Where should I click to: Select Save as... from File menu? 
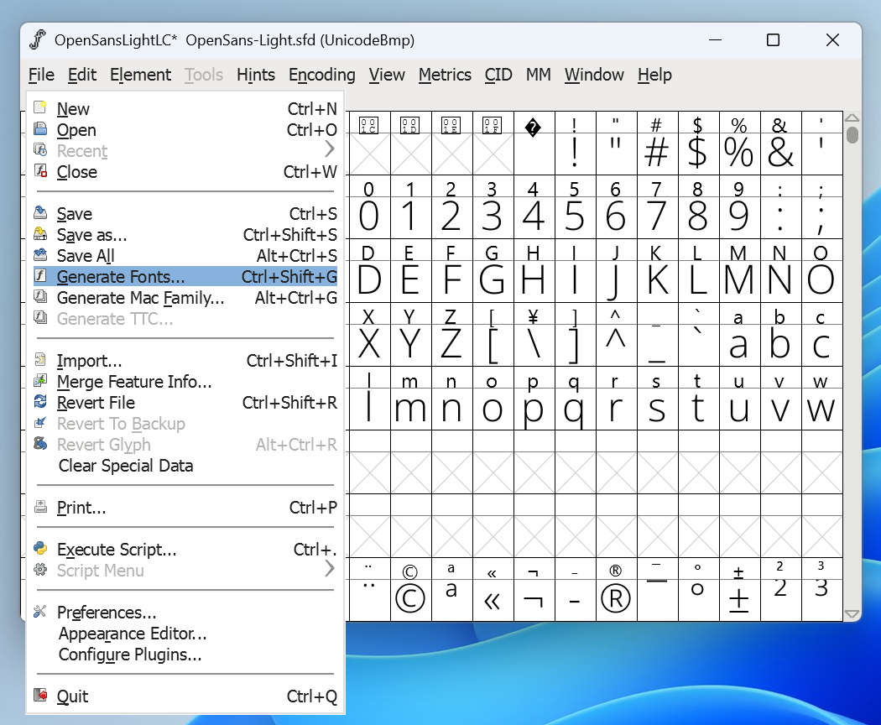coord(91,235)
